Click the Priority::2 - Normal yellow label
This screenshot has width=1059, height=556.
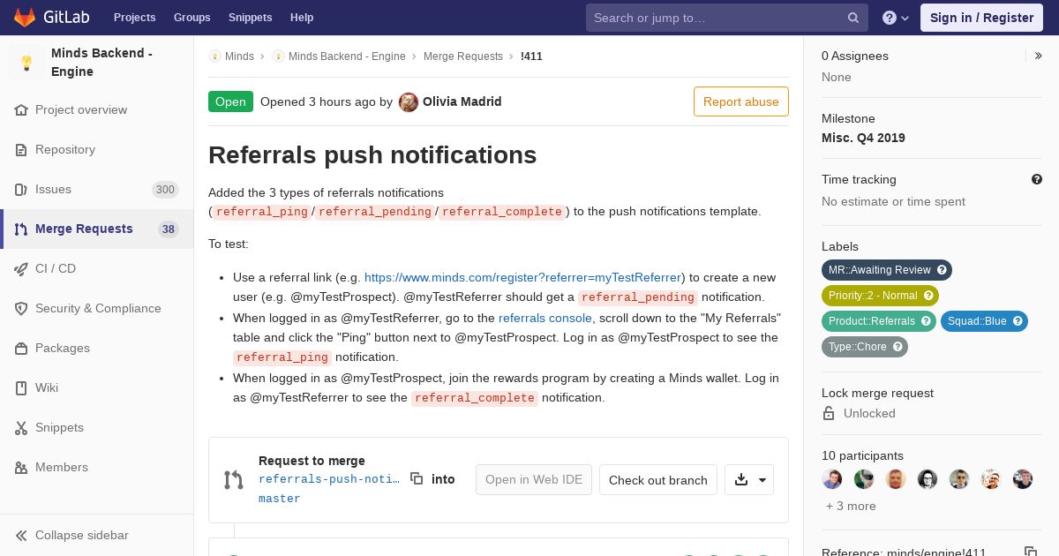tap(880, 296)
